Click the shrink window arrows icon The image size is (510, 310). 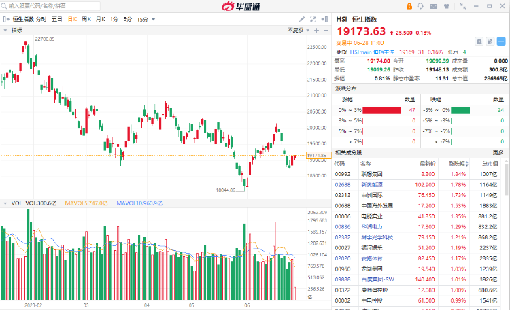pyautogui.click(x=462, y=6)
